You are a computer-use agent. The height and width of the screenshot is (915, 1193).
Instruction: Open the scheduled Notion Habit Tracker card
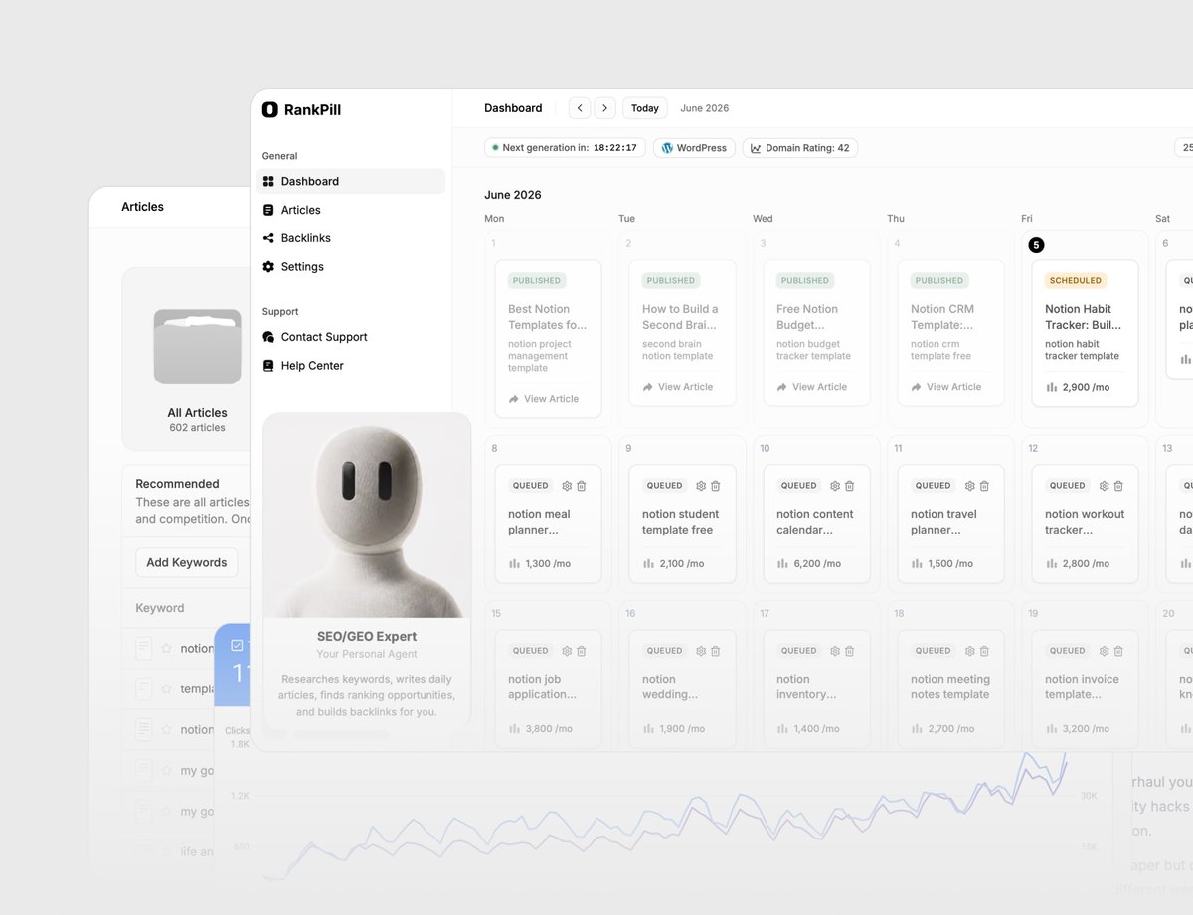[x=1085, y=334]
